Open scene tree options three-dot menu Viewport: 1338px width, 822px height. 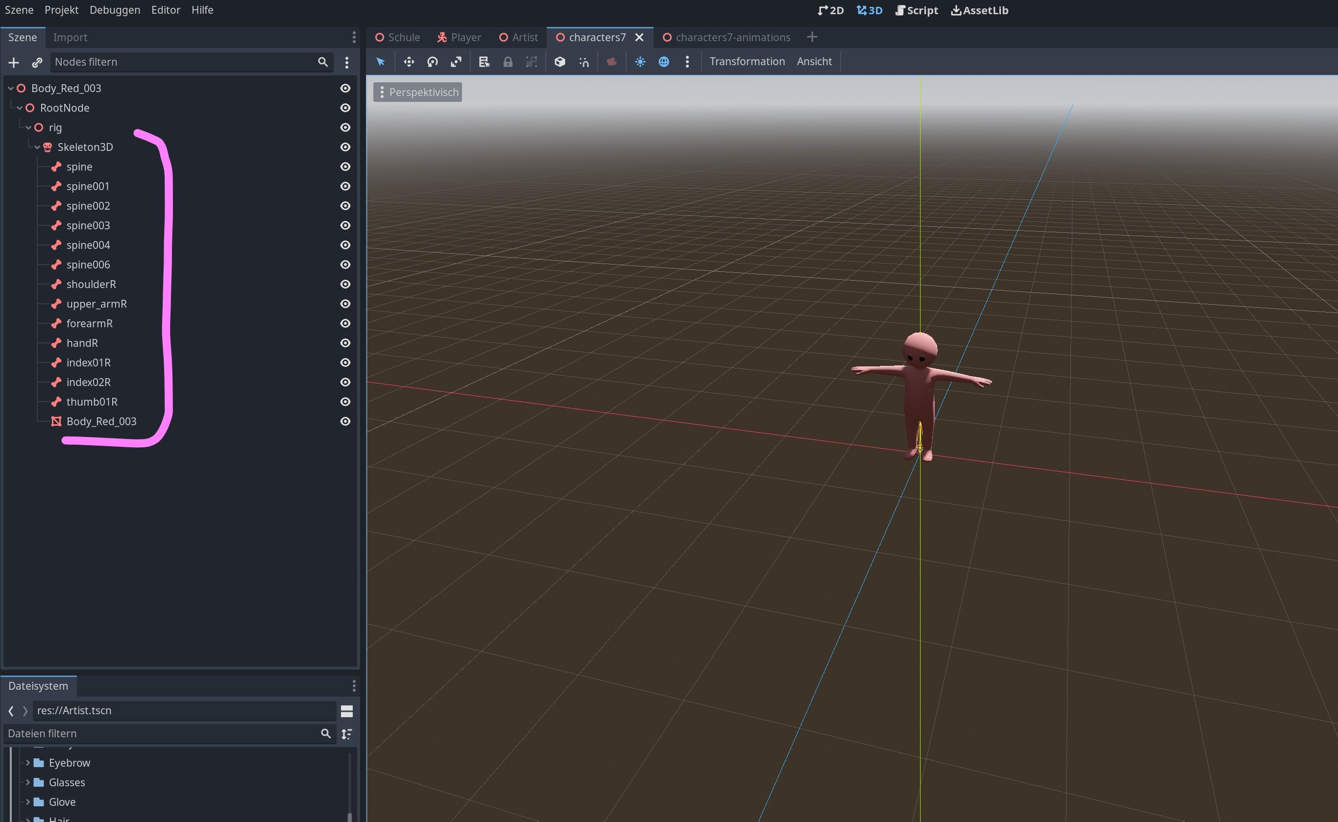click(347, 63)
